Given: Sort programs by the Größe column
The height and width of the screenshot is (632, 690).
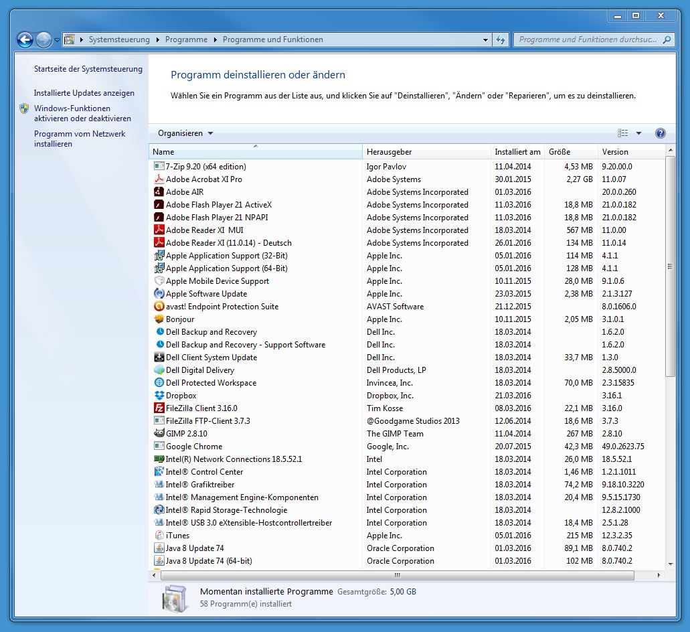Looking at the screenshot, I should [x=571, y=152].
